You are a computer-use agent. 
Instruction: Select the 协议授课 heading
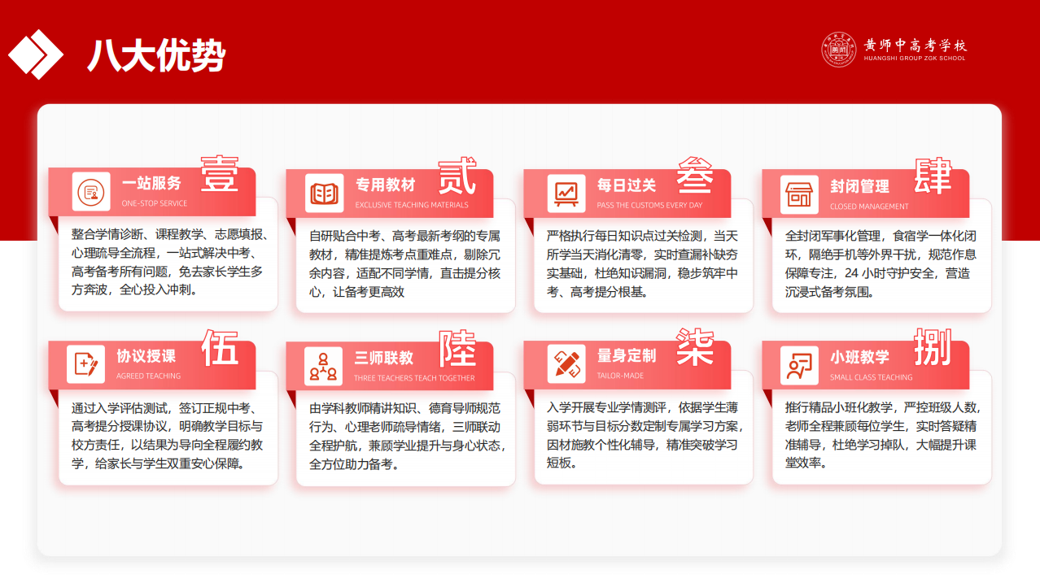click(x=146, y=356)
